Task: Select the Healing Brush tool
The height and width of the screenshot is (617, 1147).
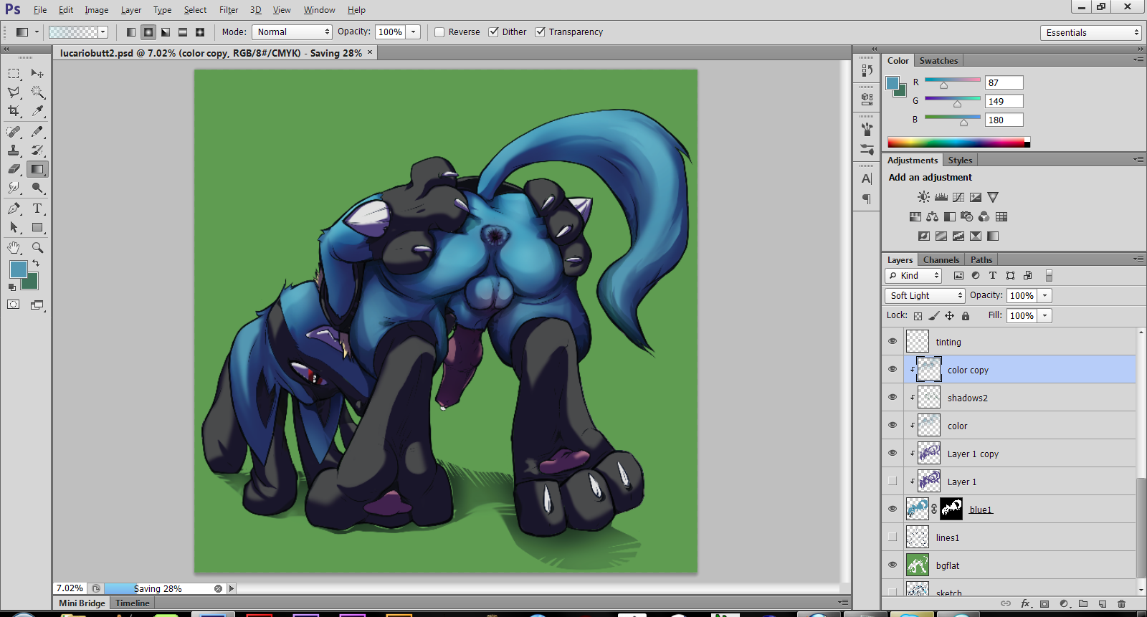Action: point(14,132)
